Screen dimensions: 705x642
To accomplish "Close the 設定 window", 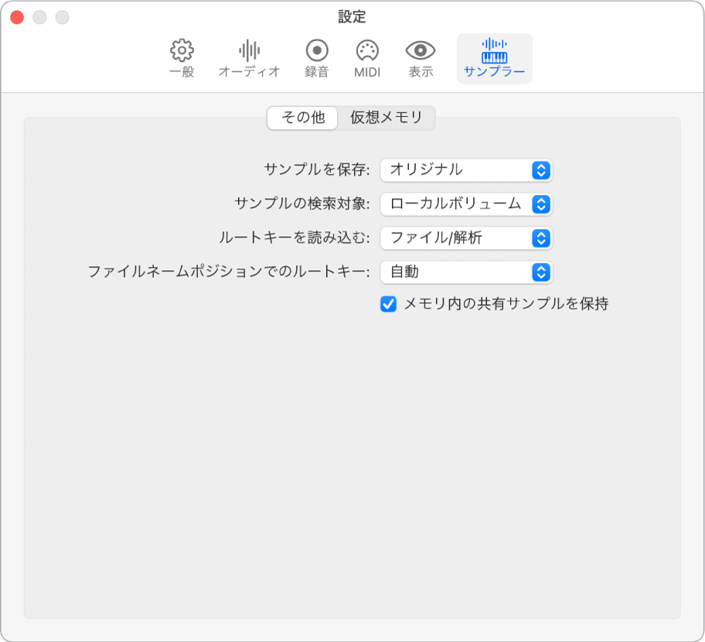I will click(x=15, y=15).
